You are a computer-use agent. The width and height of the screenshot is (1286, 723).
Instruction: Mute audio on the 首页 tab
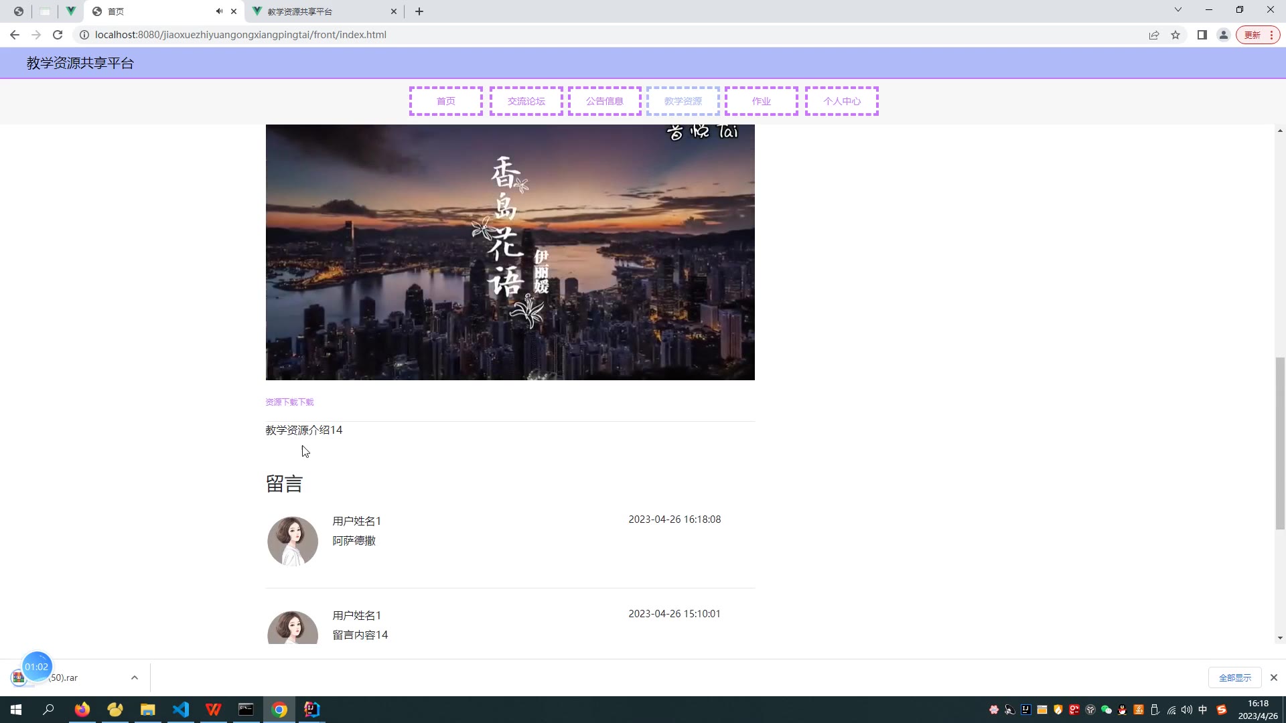pos(219,11)
